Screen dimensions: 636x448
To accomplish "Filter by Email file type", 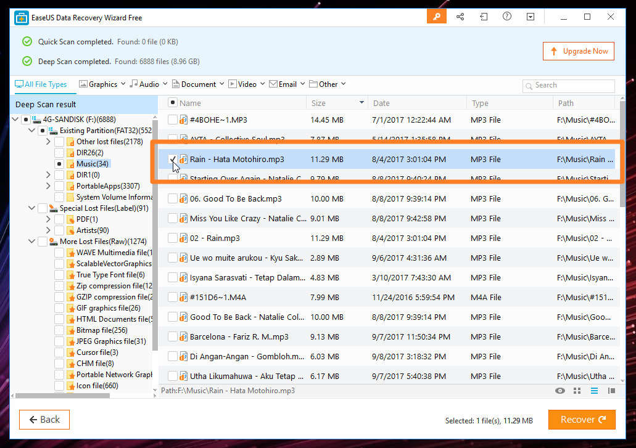I will [x=283, y=84].
